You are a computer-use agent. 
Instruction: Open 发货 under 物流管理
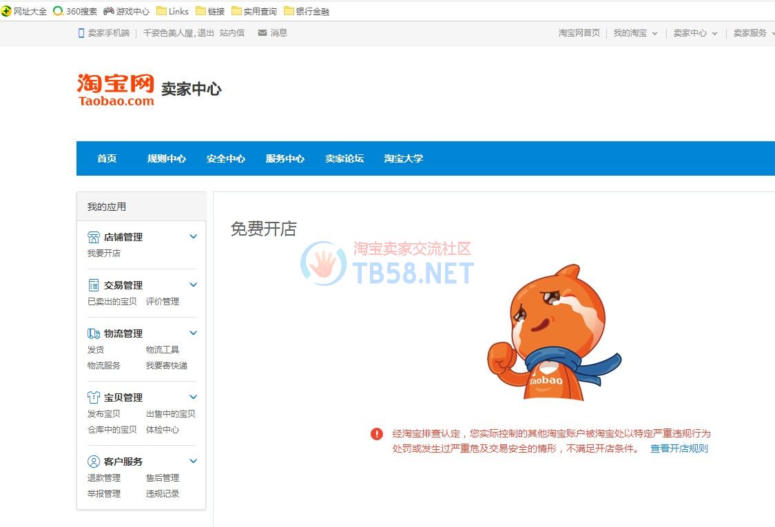(95, 349)
